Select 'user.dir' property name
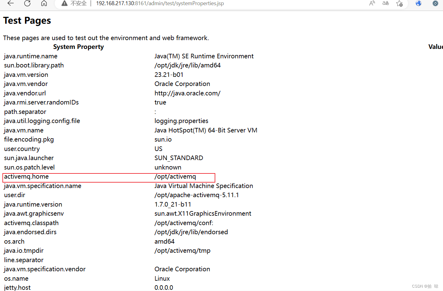443x291 pixels. pos(15,195)
